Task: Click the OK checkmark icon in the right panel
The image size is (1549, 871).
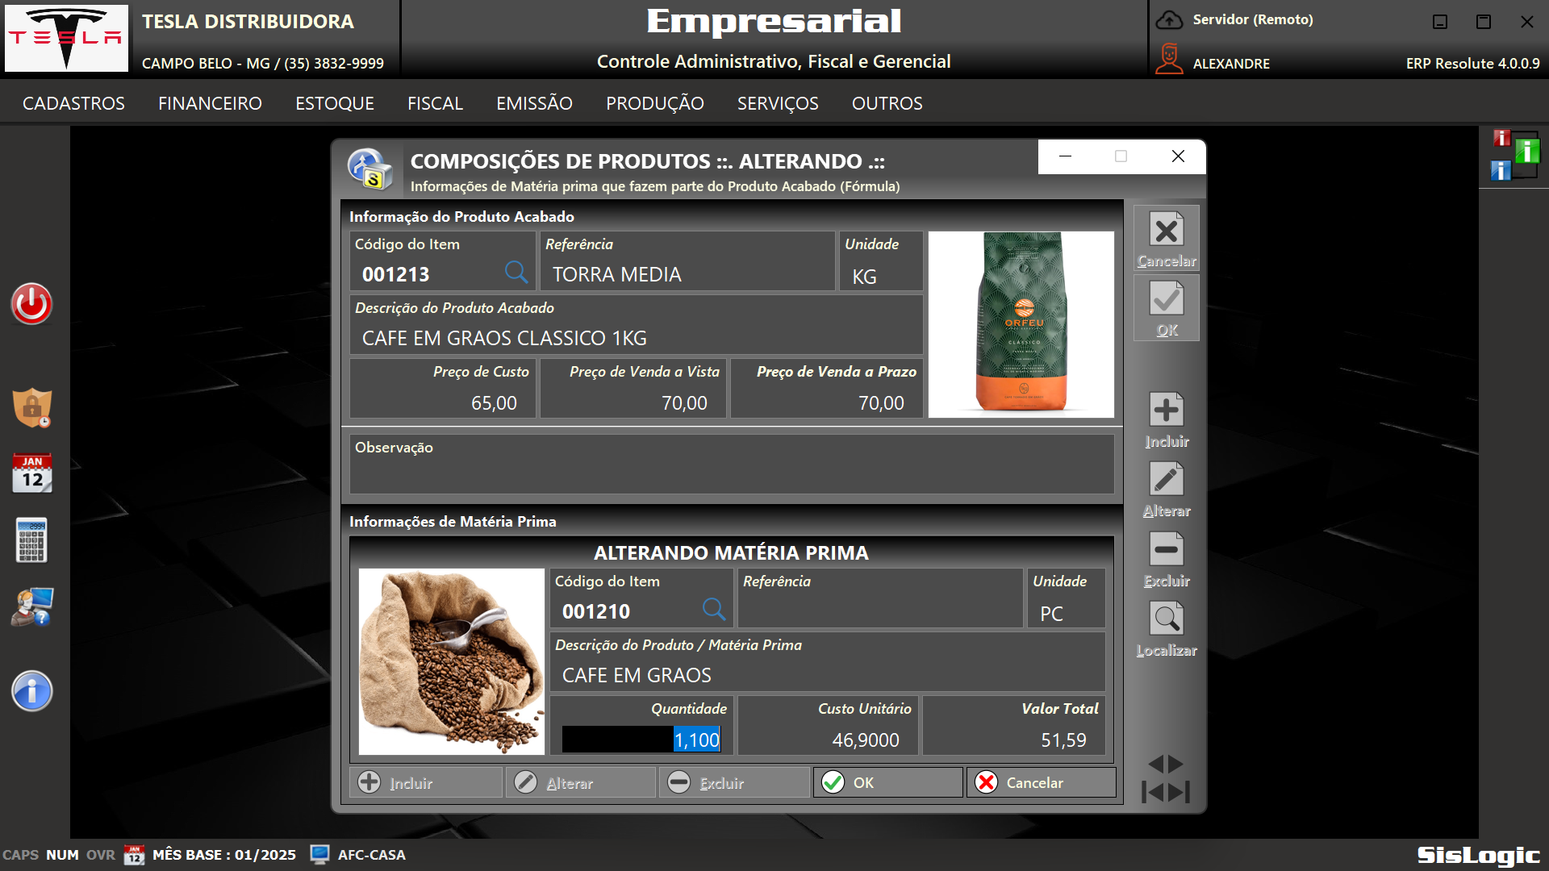Action: tap(1167, 308)
